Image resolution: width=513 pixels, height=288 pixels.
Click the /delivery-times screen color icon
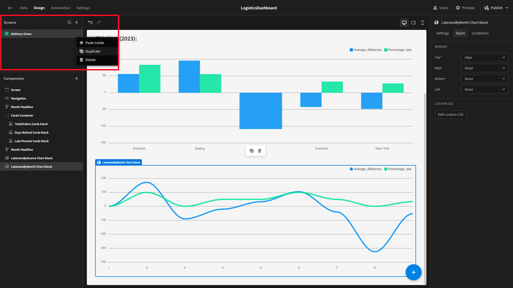(7, 34)
